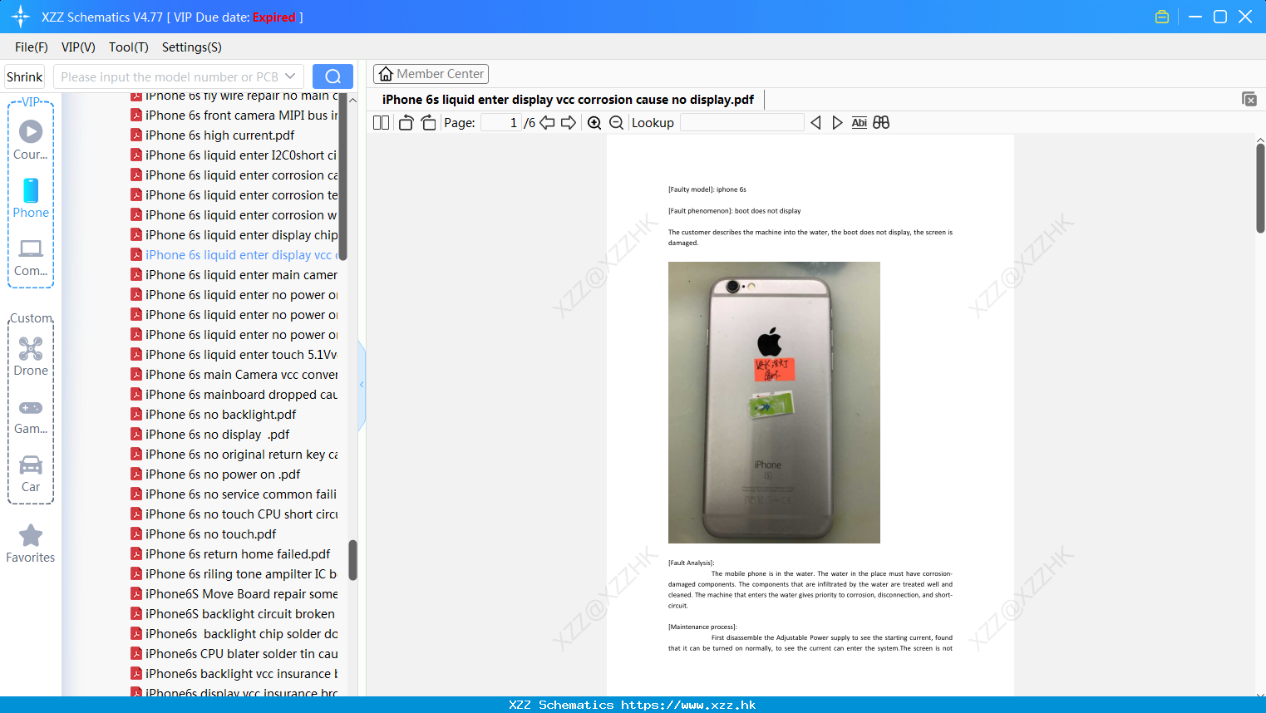The width and height of the screenshot is (1266, 713).
Task: Select the Drone category icon
Action: (31, 356)
